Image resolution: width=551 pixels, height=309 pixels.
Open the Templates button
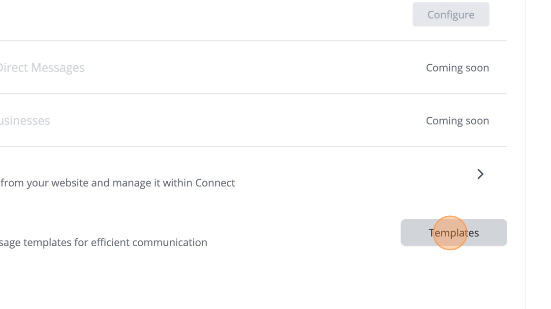click(x=454, y=233)
